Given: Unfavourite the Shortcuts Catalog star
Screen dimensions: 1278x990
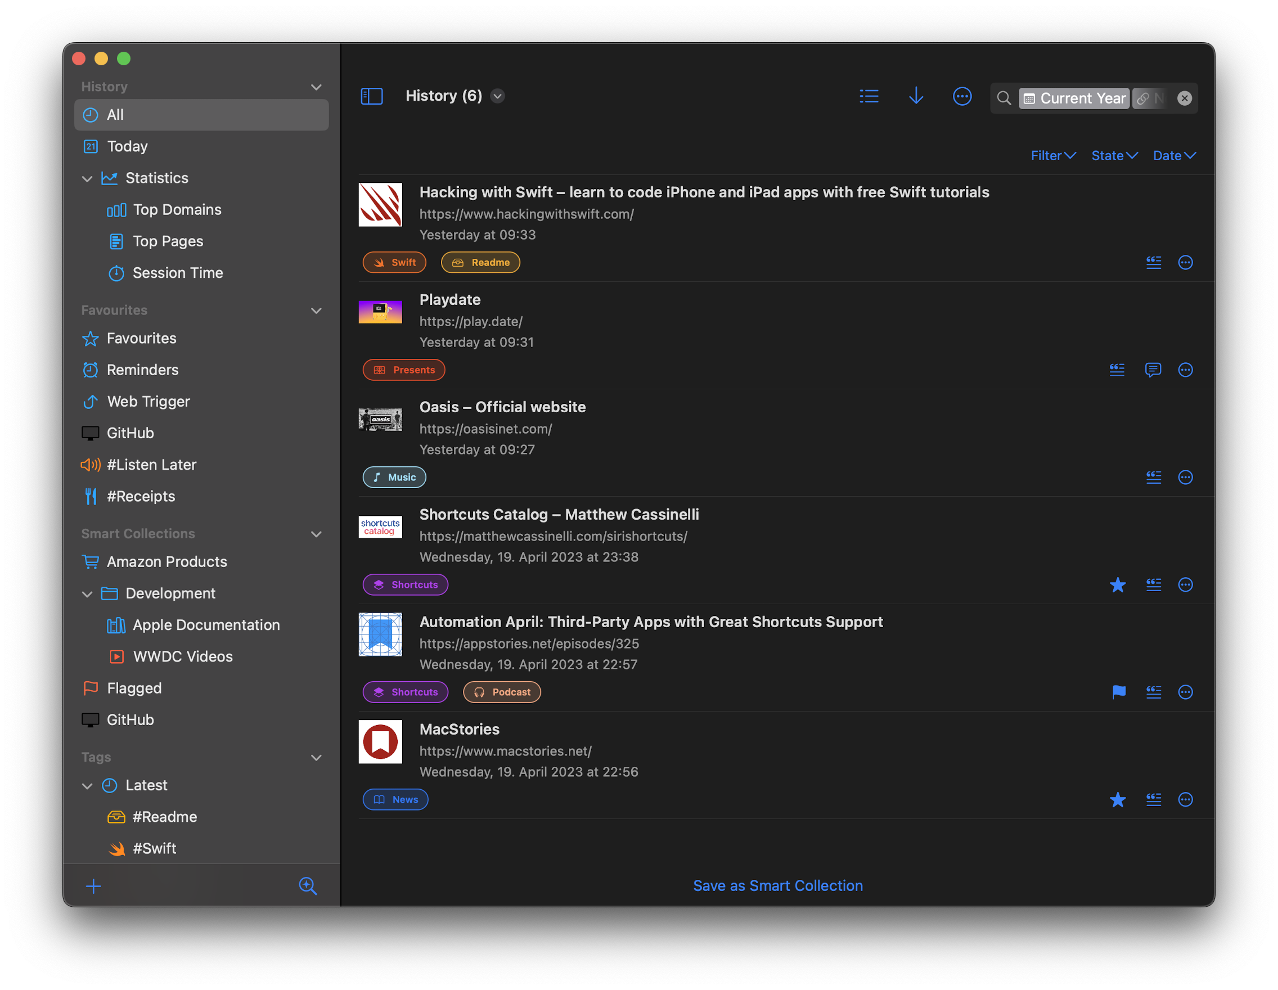Looking at the screenshot, I should pyautogui.click(x=1118, y=584).
